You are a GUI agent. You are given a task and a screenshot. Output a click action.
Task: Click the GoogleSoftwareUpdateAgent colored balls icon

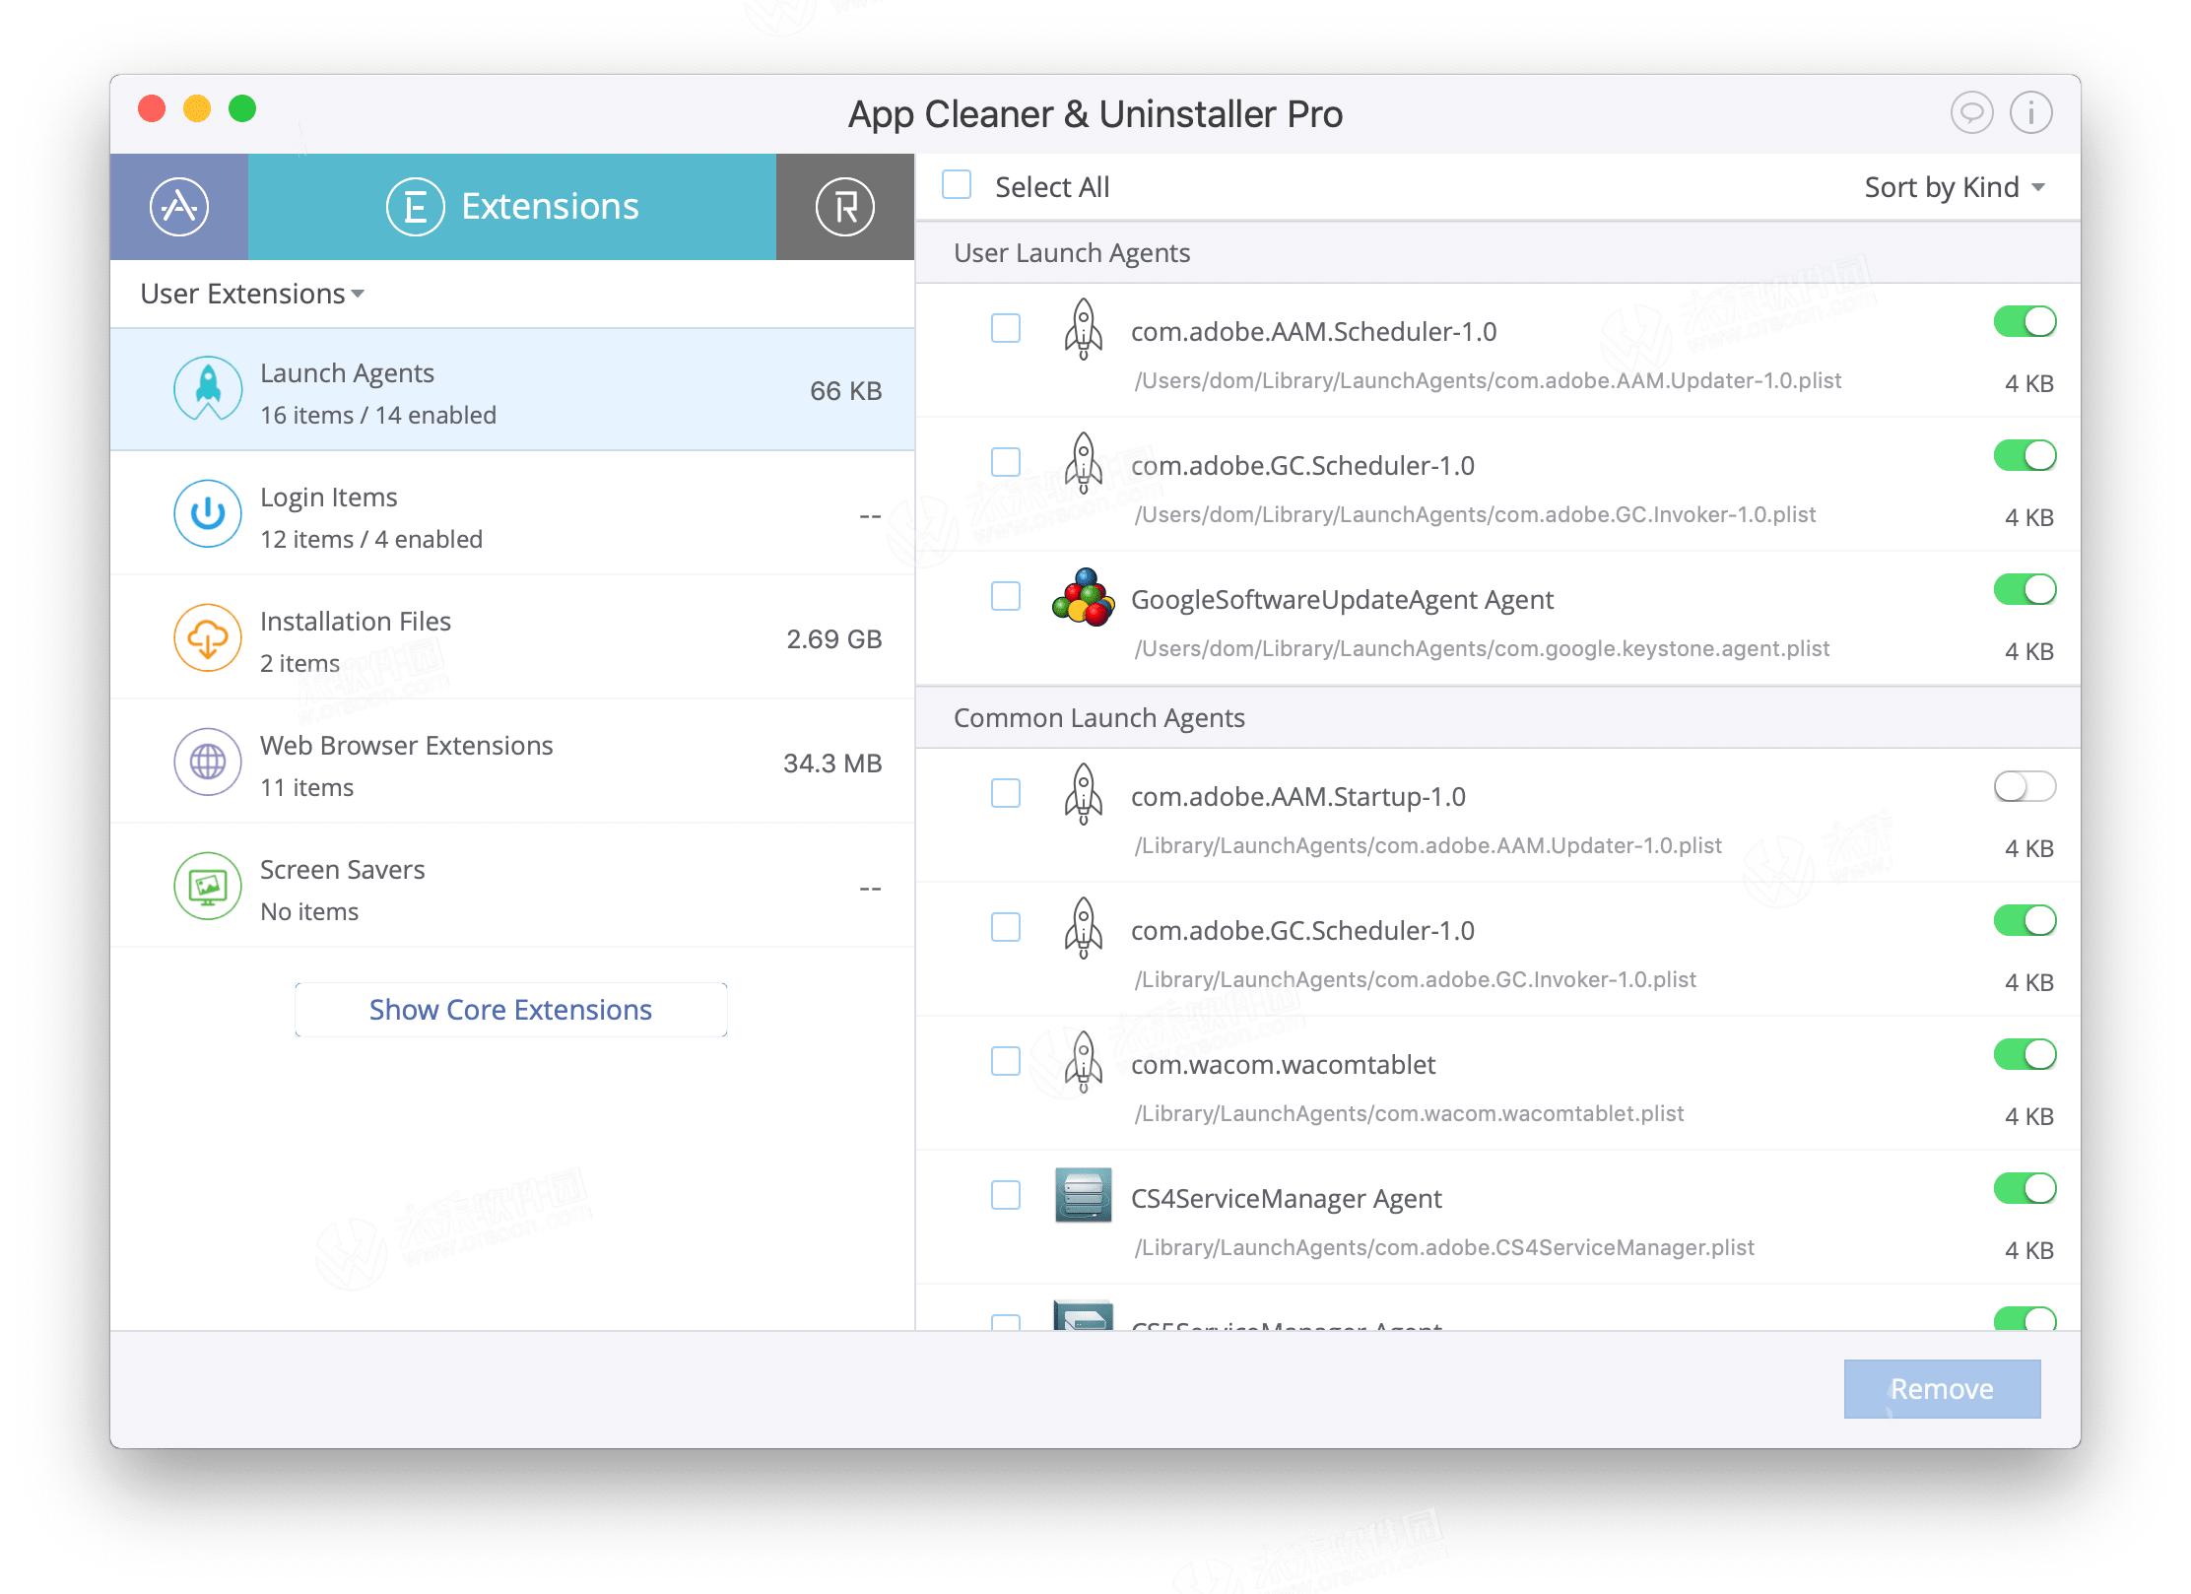click(x=1083, y=597)
